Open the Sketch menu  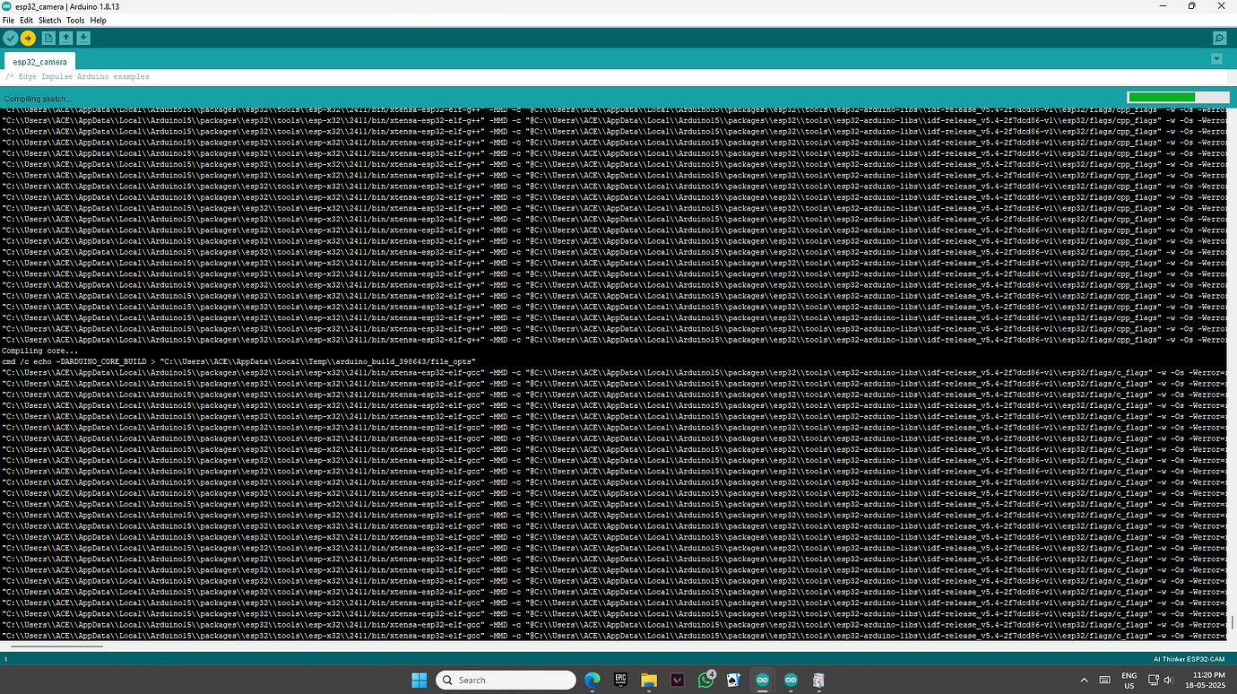tap(49, 20)
